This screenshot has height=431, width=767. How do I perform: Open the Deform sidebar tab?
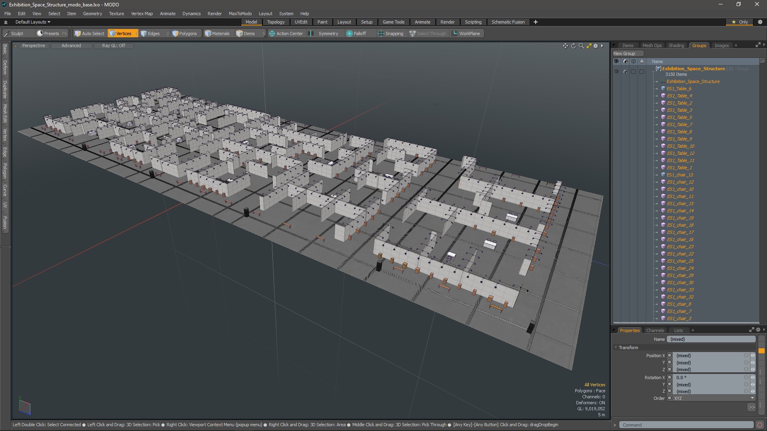pos(5,67)
